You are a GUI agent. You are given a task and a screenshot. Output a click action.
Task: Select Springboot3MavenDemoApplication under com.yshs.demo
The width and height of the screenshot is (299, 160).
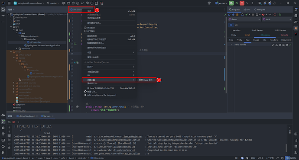(x=43, y=45)
